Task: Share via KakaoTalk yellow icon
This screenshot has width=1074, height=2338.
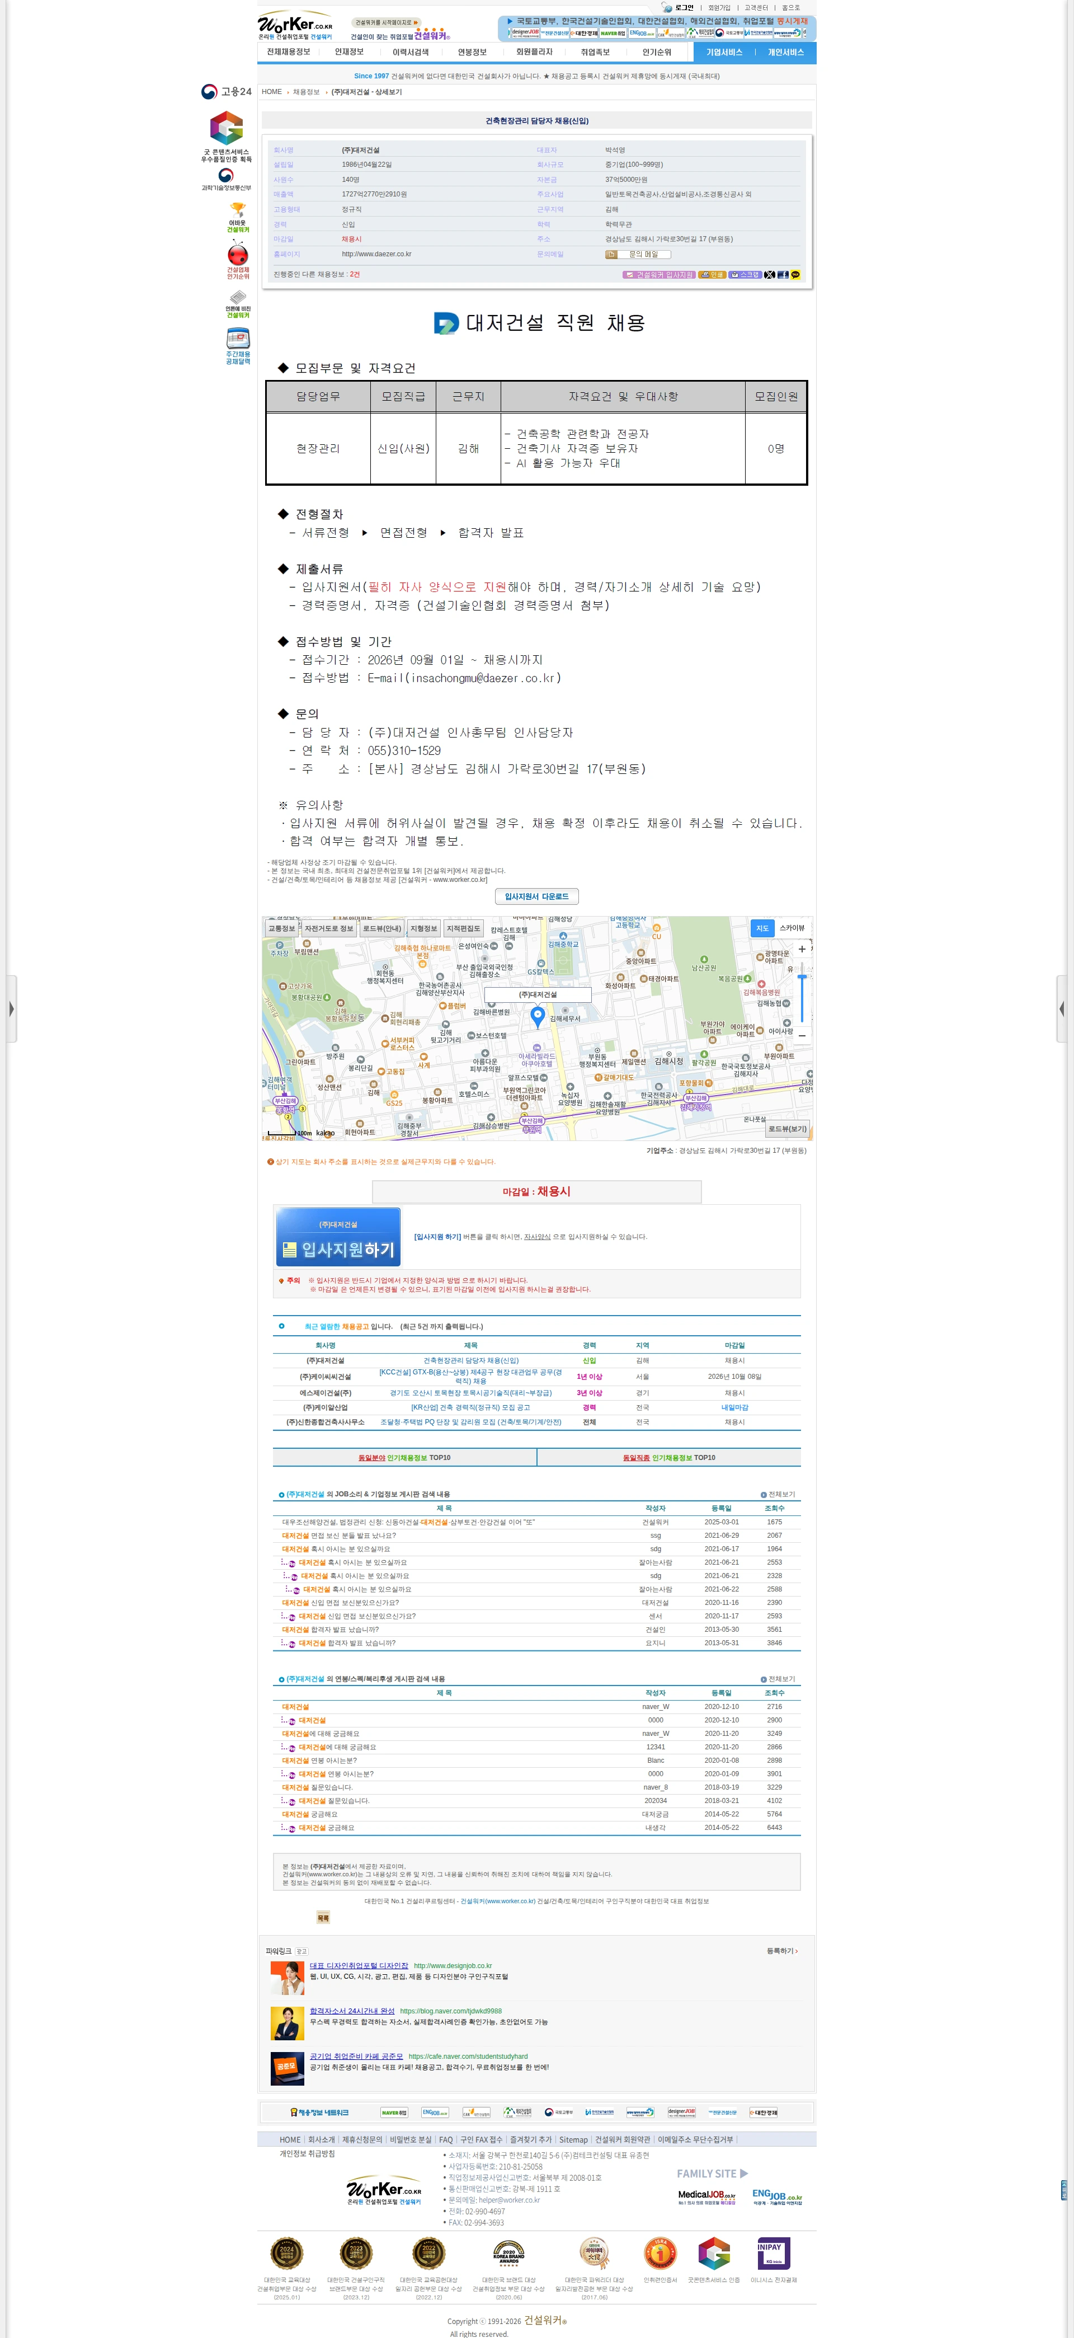Action: 795,274
